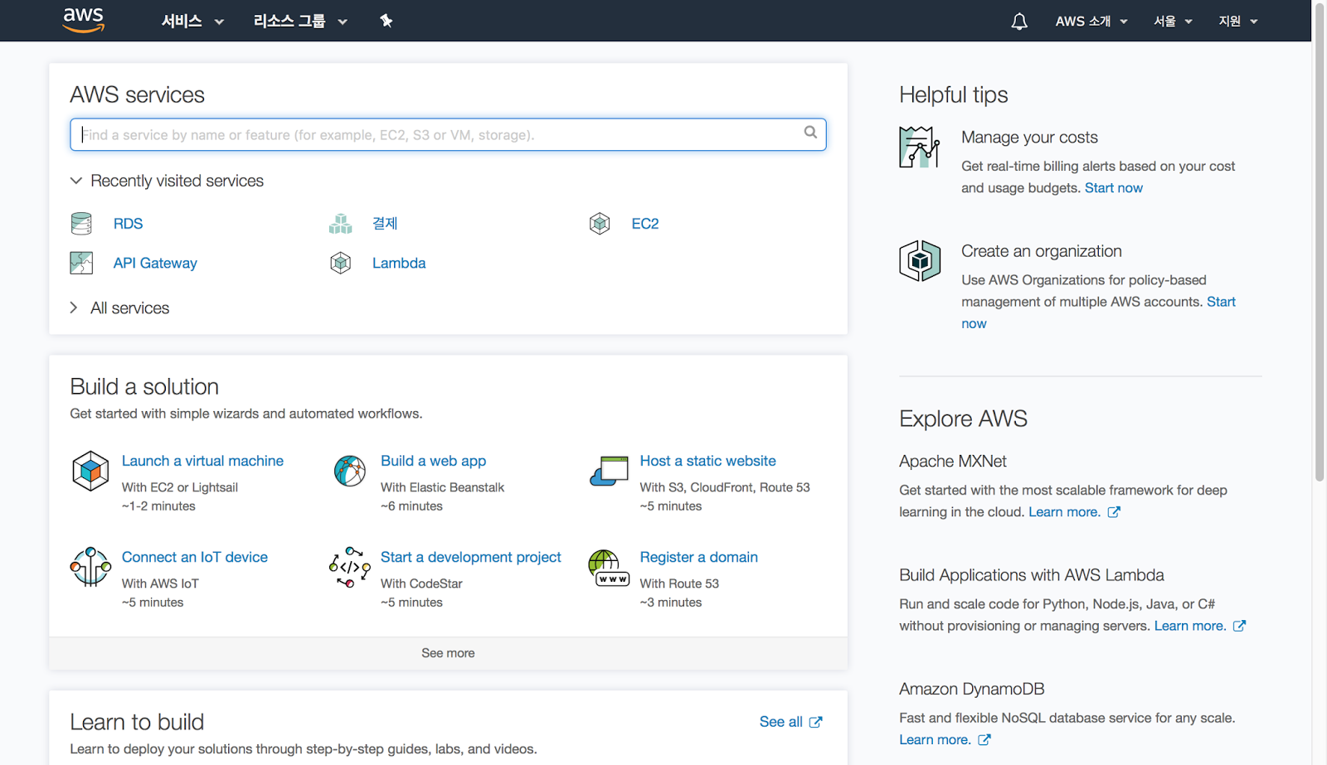
Task: Click the Explore AWS heading
Action: click(963, 419)
